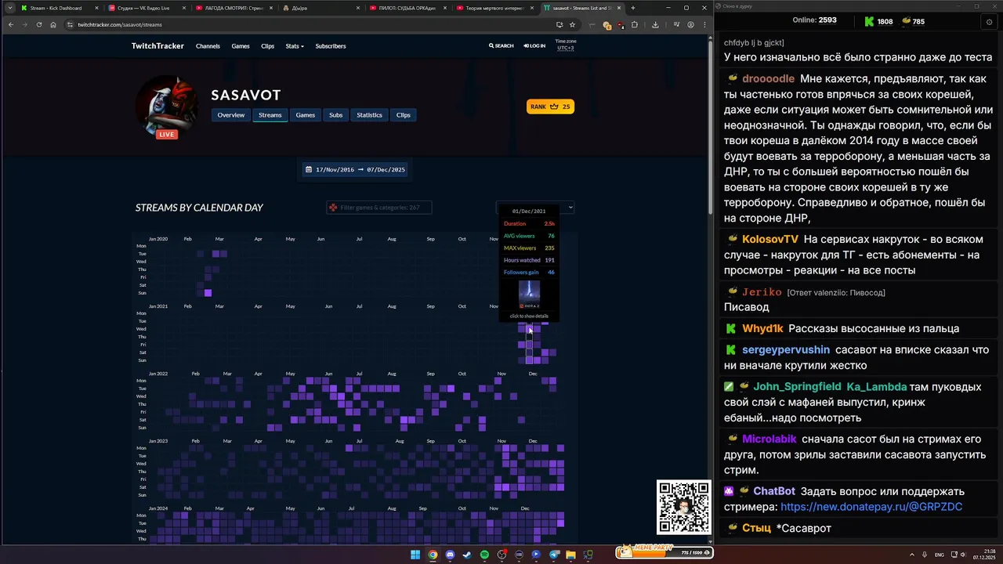Viewport: 1003px width, 564px height.
Task: Open the Games tab under the SASAVOT profile
Action: point(306,115)
